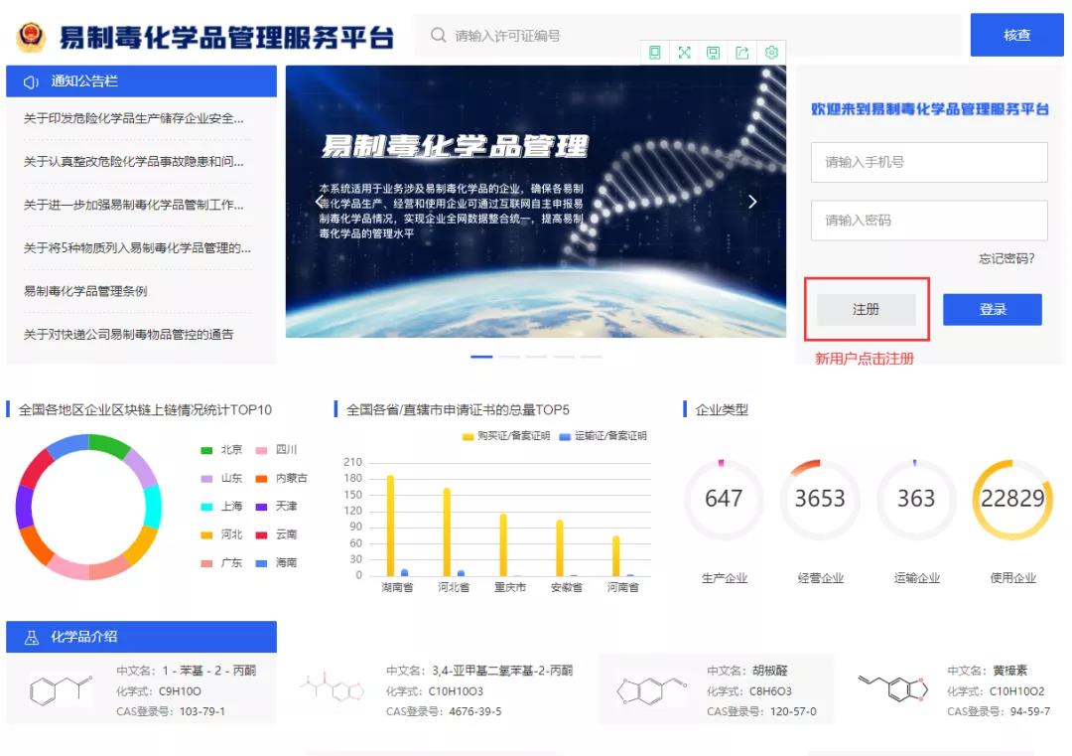Screen dimensions: 1072x756
Task: Click the green fullscreen expand icon
Action: pos(684,53)
